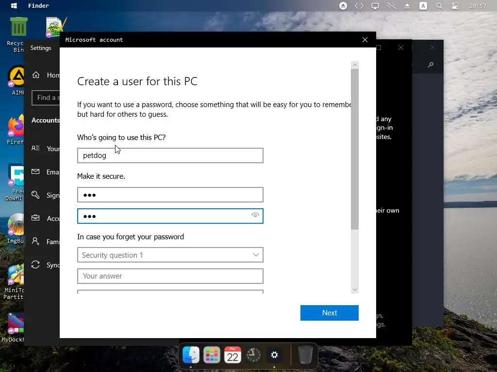
Task: Click Find a setting search box
Action: 46,98
